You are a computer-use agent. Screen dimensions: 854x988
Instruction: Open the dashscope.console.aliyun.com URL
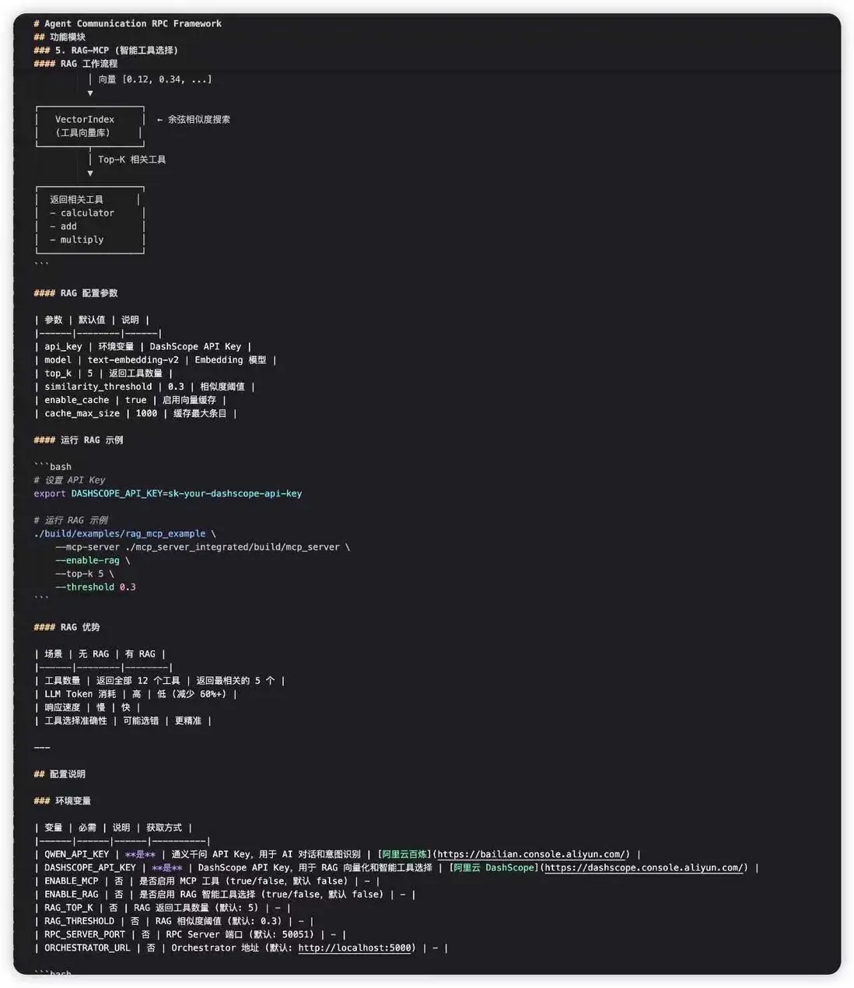646,867
